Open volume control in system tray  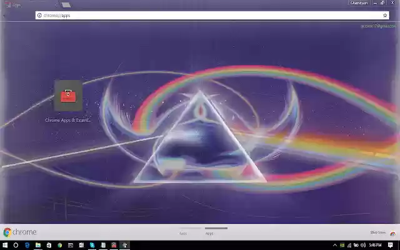363,246
